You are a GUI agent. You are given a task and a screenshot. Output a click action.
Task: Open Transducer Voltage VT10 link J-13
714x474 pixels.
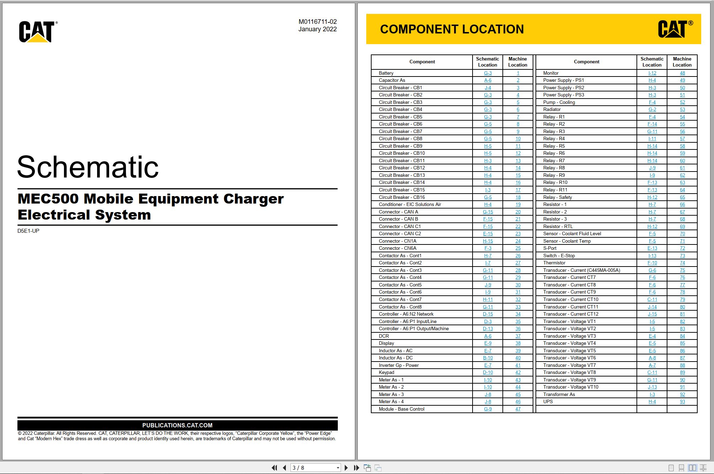(x=652, y=387)
